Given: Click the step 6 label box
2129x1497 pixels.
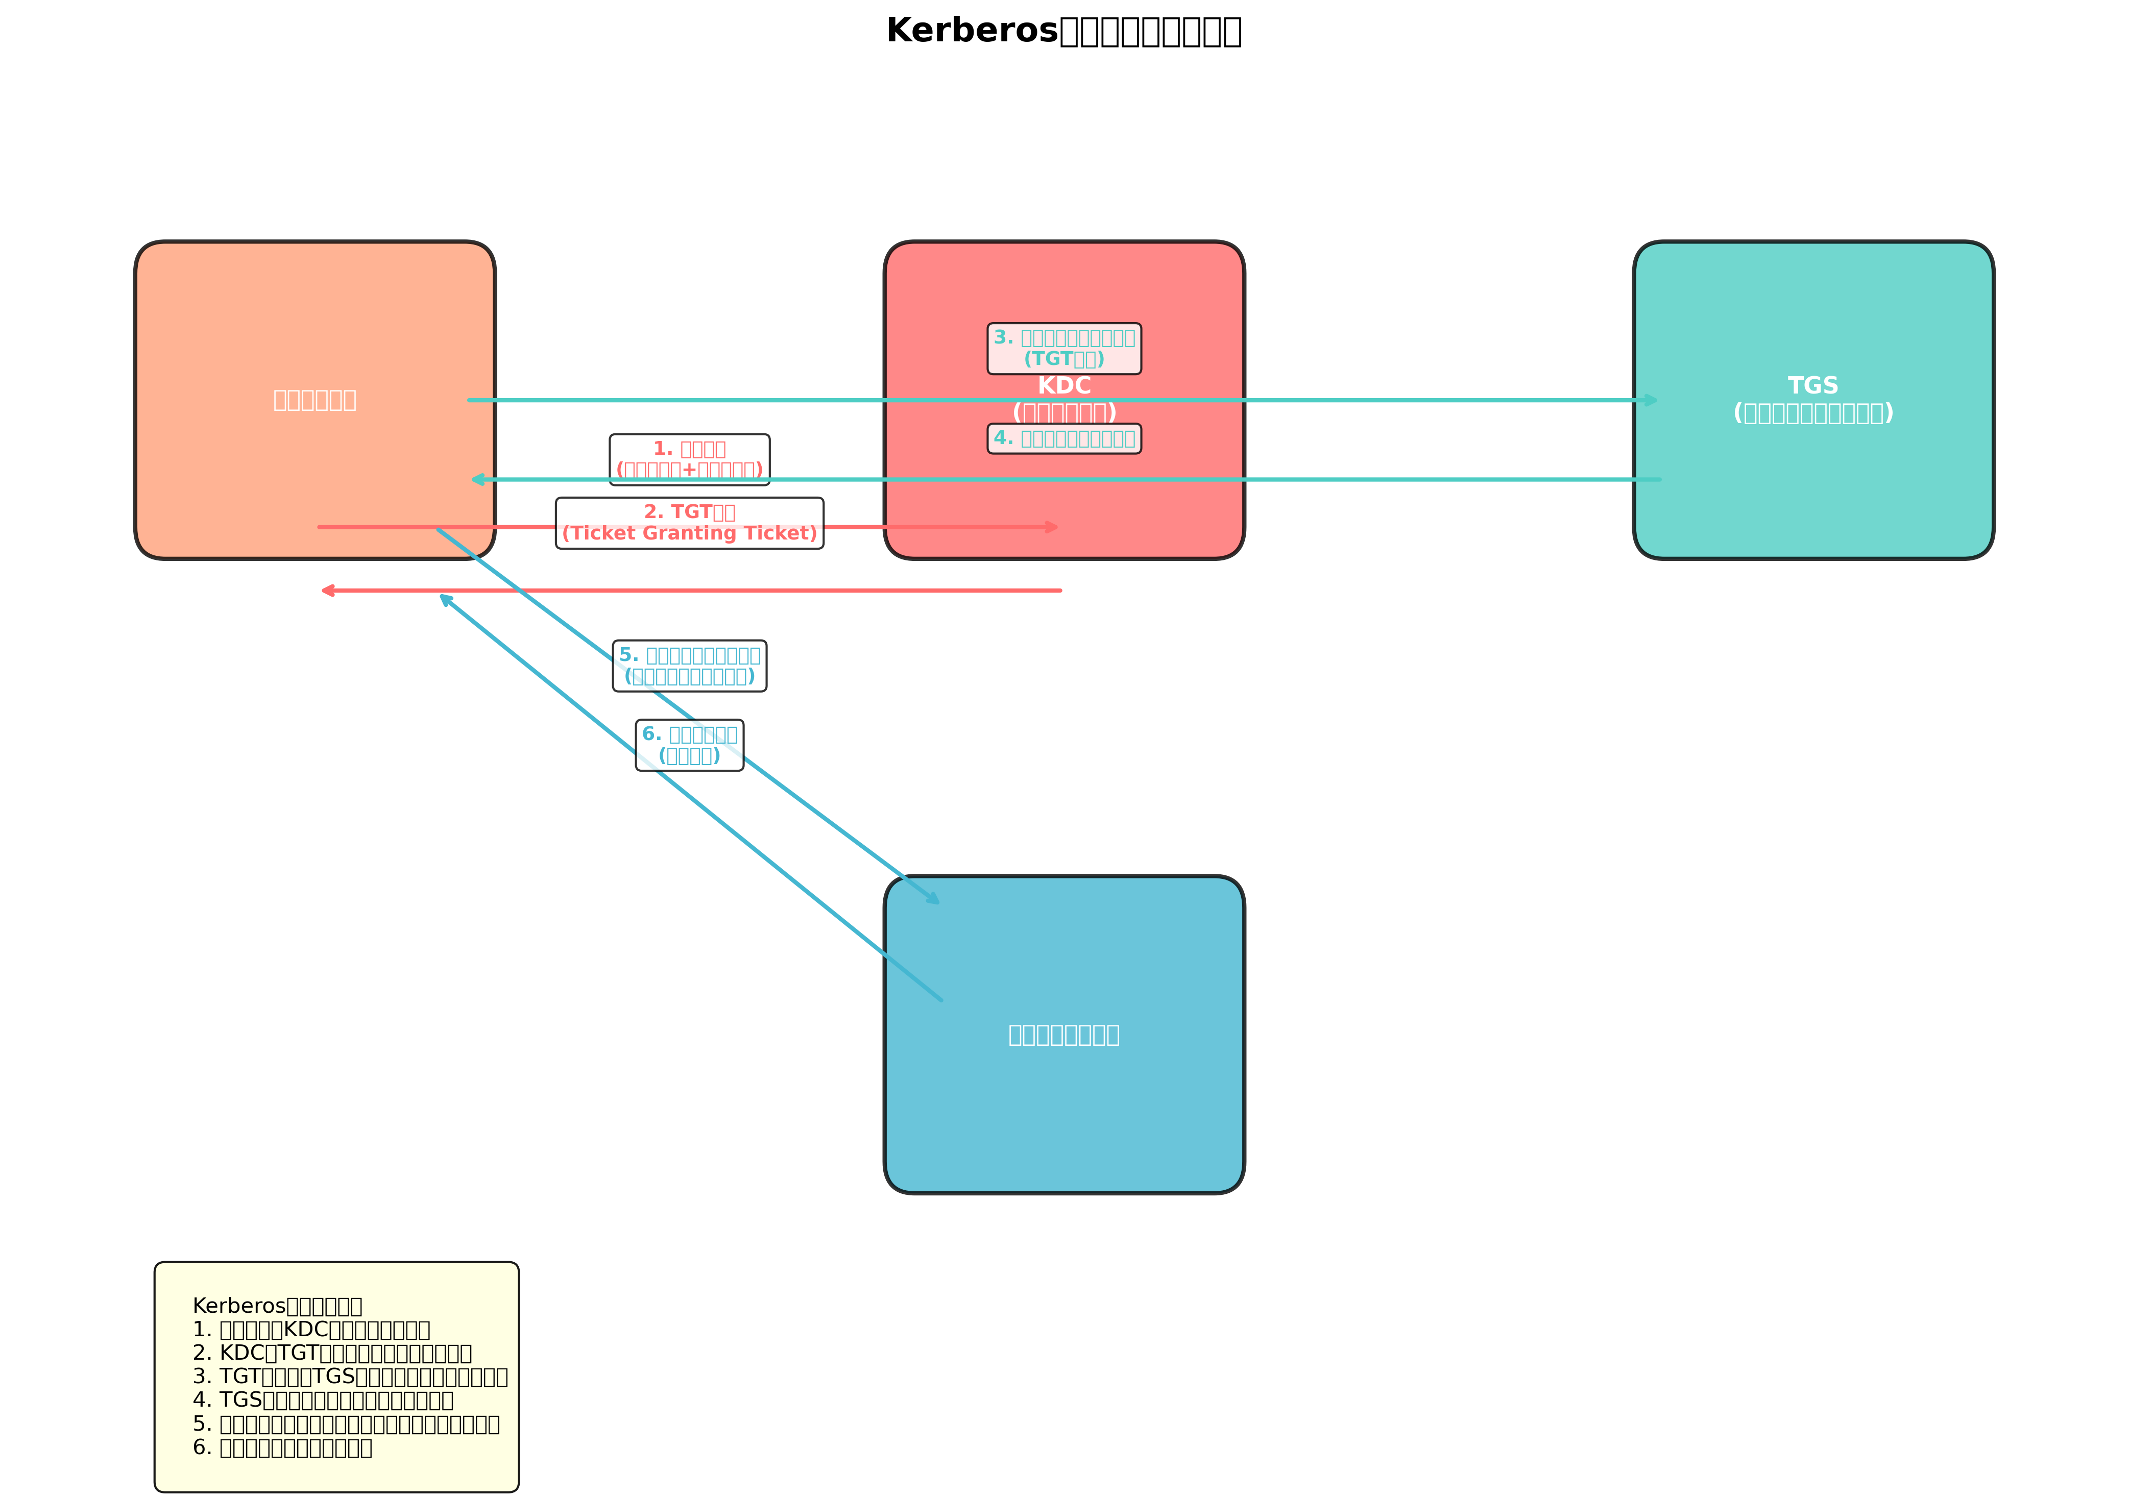Looking at the screenshot, I should 689,745.
